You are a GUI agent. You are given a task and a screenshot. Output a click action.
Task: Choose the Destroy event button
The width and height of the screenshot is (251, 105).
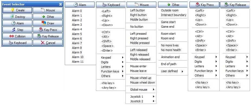[17, 17]
